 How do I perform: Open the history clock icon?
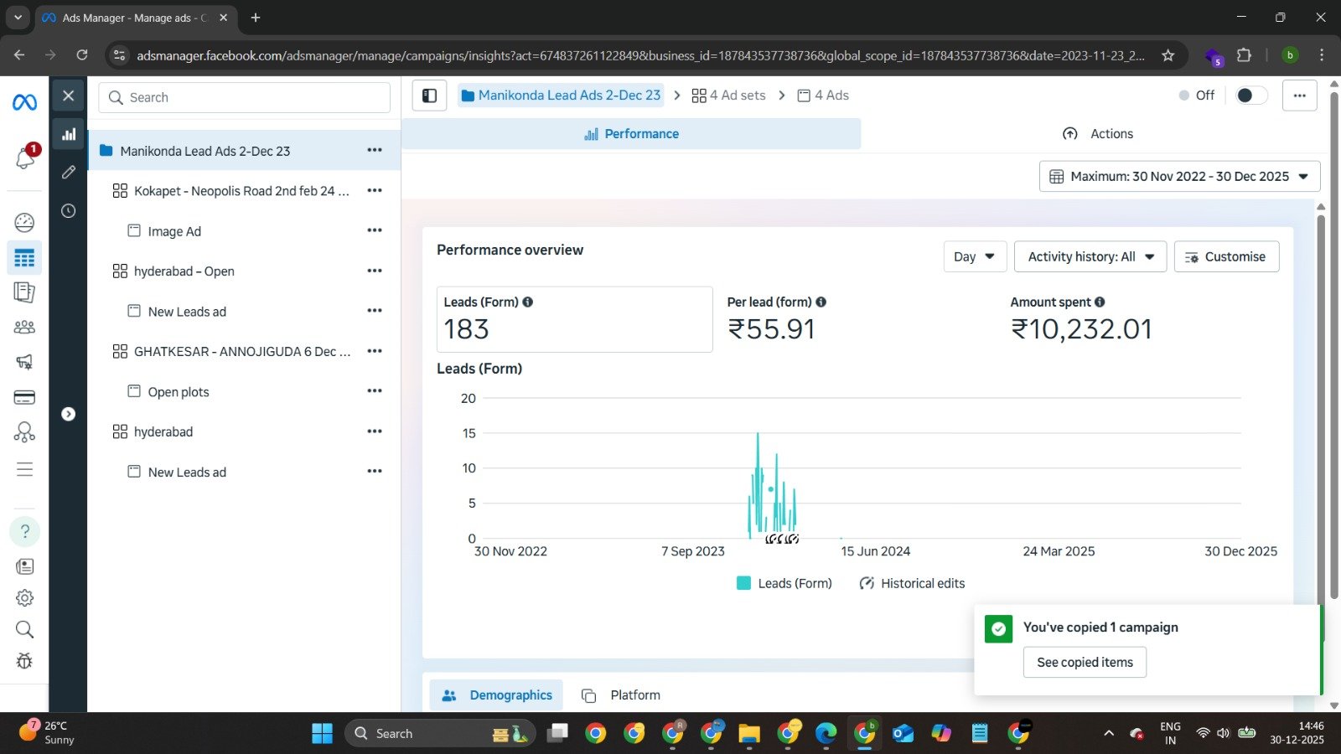[69, 211]
